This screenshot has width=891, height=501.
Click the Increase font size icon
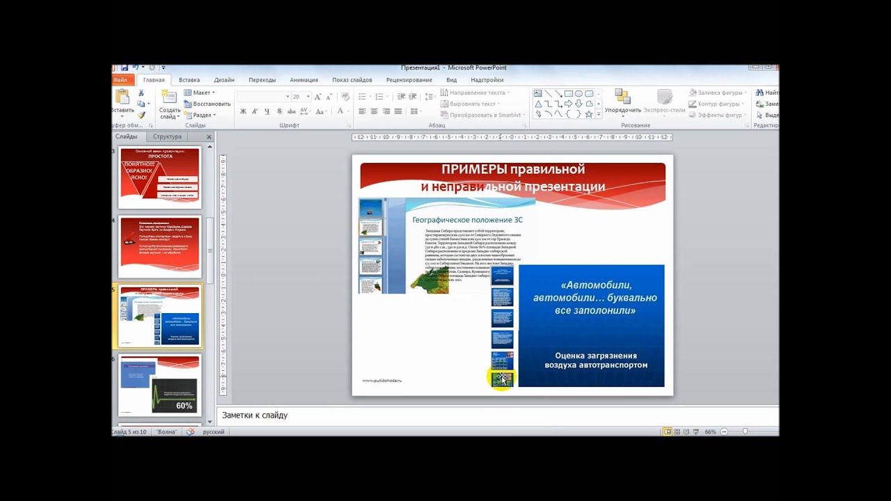pyautogui.click(x=317, y=97)
